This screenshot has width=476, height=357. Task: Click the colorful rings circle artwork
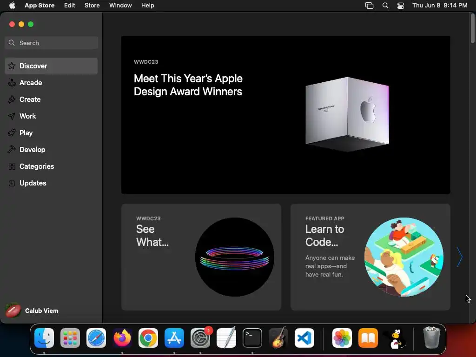234,257
